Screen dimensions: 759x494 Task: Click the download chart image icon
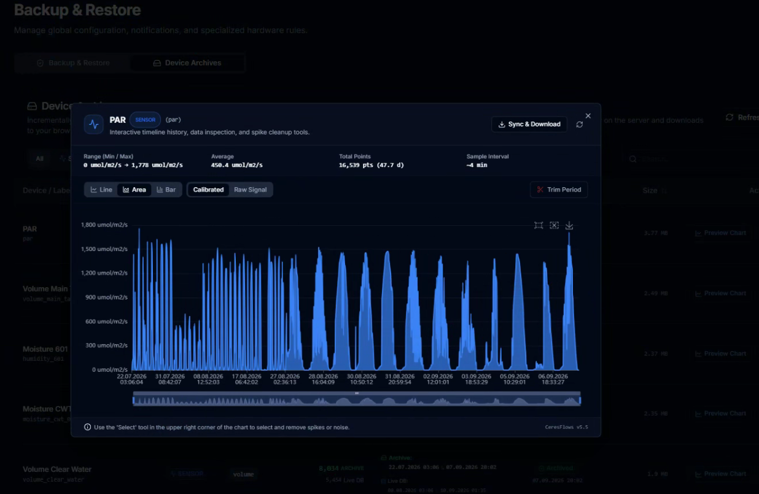point(569,225)
